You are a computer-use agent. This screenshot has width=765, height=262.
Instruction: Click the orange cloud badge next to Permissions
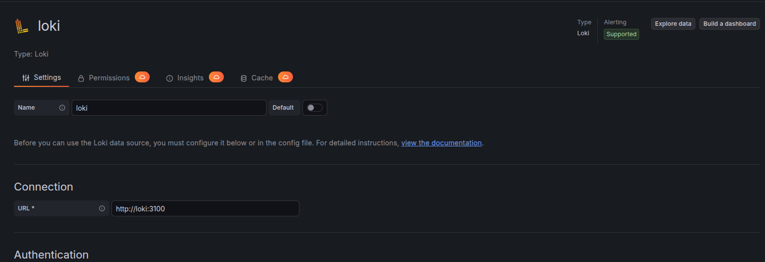(142, 77)
